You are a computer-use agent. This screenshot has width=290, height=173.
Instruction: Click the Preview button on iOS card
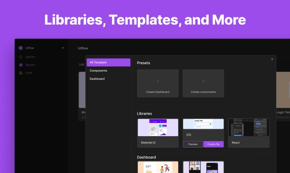[x=193, y=144]
